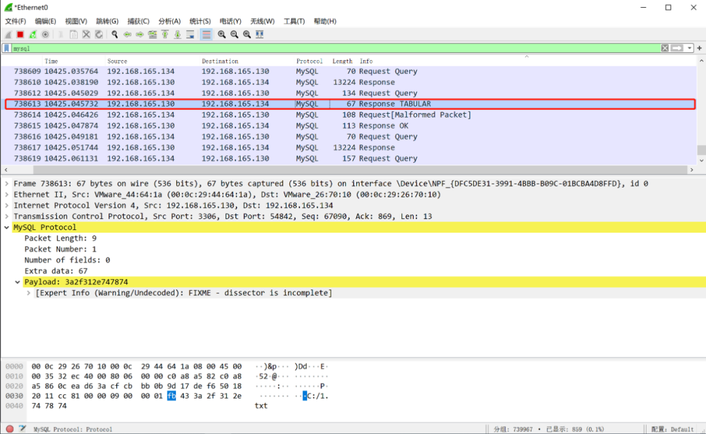Expand the Expert Info warning entry

29,293
